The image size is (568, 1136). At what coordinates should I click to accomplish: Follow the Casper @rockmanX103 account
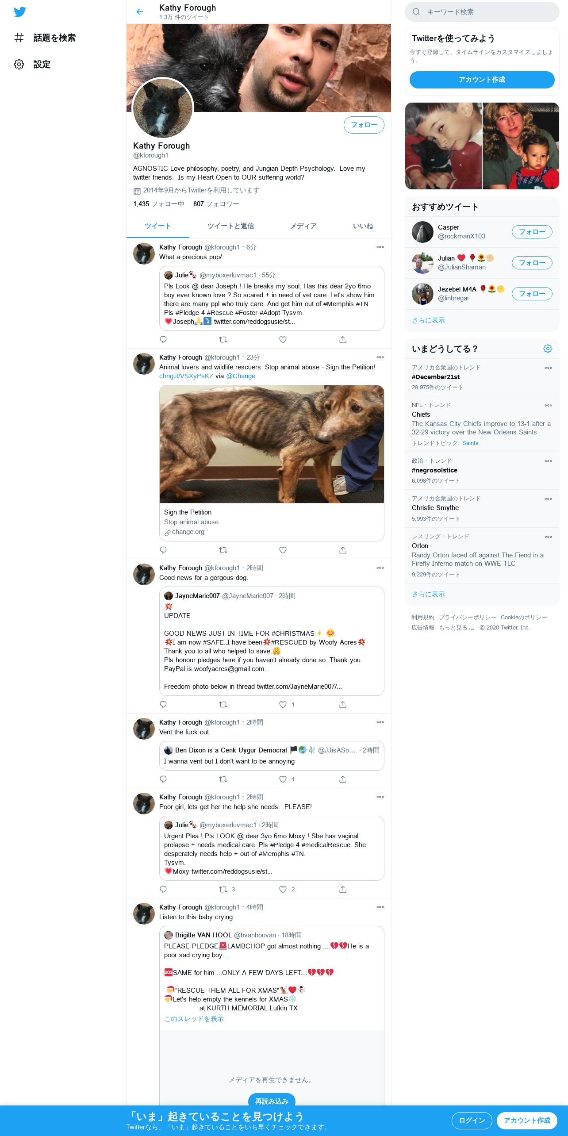click(x=532, y=232)
